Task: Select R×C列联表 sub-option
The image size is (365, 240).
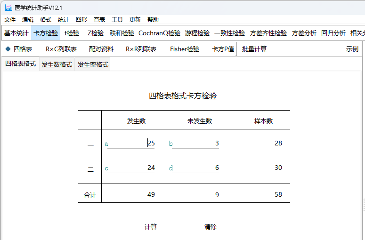Action: click(61, 49)
